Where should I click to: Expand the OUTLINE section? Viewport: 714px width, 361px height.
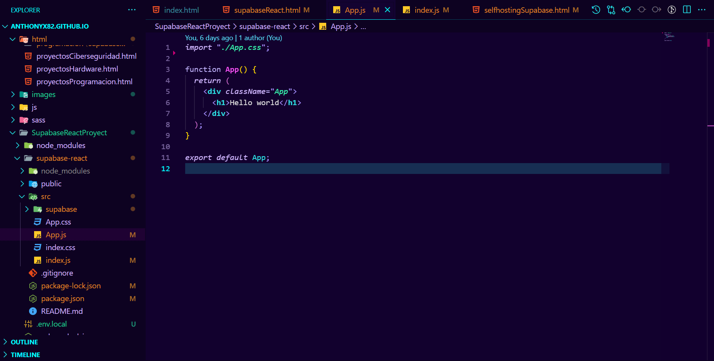tap(24, 342)
